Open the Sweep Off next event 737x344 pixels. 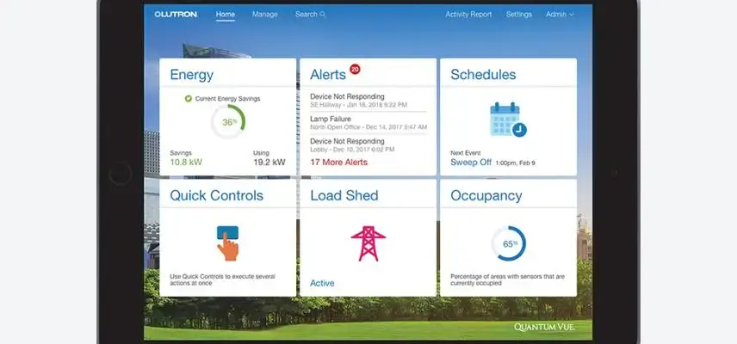(x=469, y=162)
